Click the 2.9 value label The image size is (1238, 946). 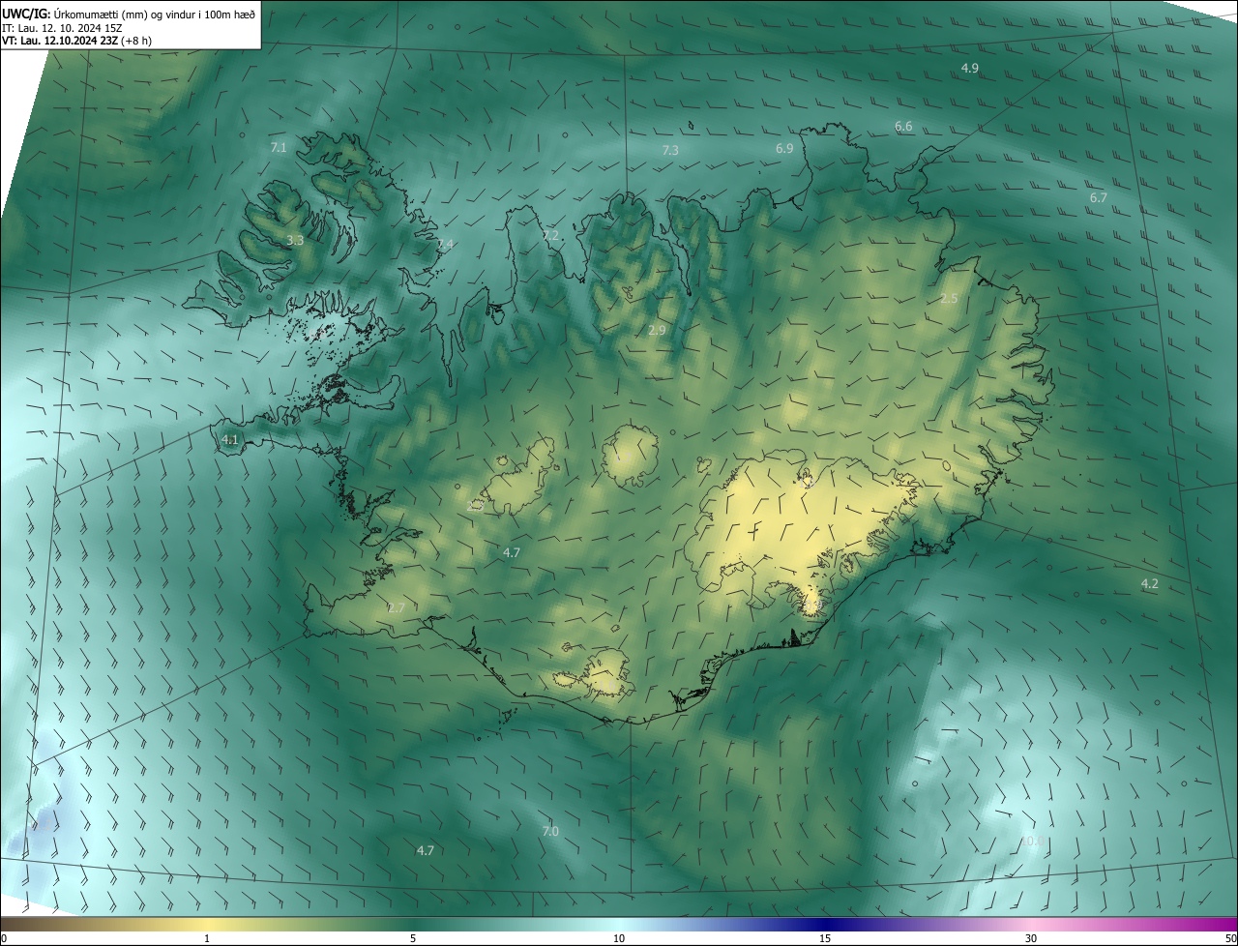coord(657,331)
